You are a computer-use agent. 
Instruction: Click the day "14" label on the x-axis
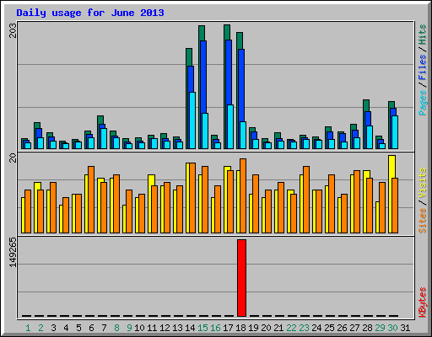pos(190,328)
